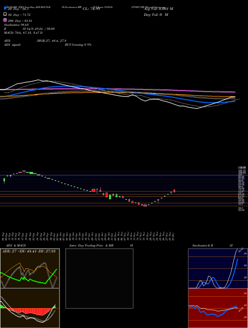The height and width of the screenshot is (328, 248).
Task: Click the 'Day Vol: 0 M' text
Action: point(156,14)
